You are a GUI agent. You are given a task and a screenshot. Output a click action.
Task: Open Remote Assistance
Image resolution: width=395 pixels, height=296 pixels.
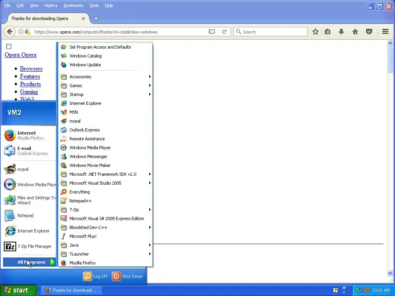coord(105,139)
